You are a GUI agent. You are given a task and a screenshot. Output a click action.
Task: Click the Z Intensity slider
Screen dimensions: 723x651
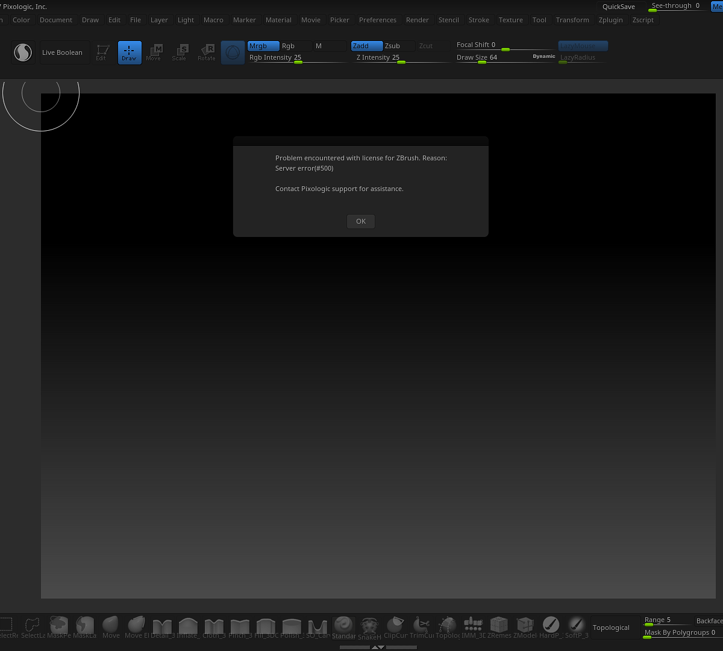pyautogui.click(x=402, y=58)
